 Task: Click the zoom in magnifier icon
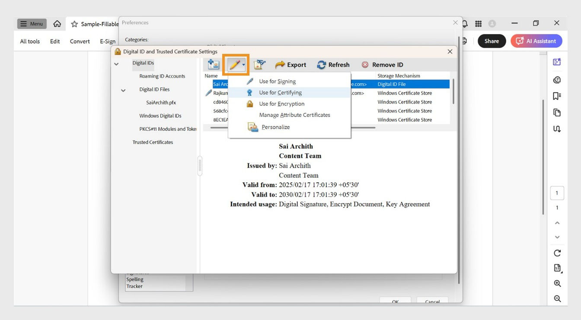(557, 283)
